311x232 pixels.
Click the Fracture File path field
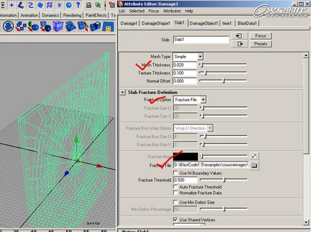[211, 165]
